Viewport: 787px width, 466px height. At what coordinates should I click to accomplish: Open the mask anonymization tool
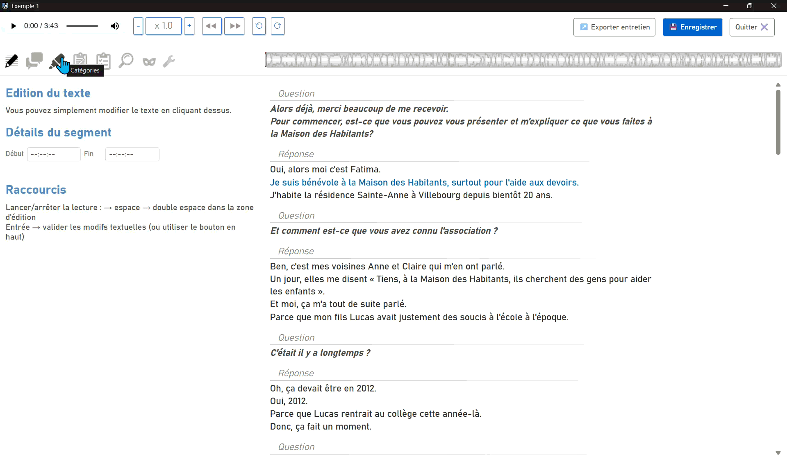149,62
